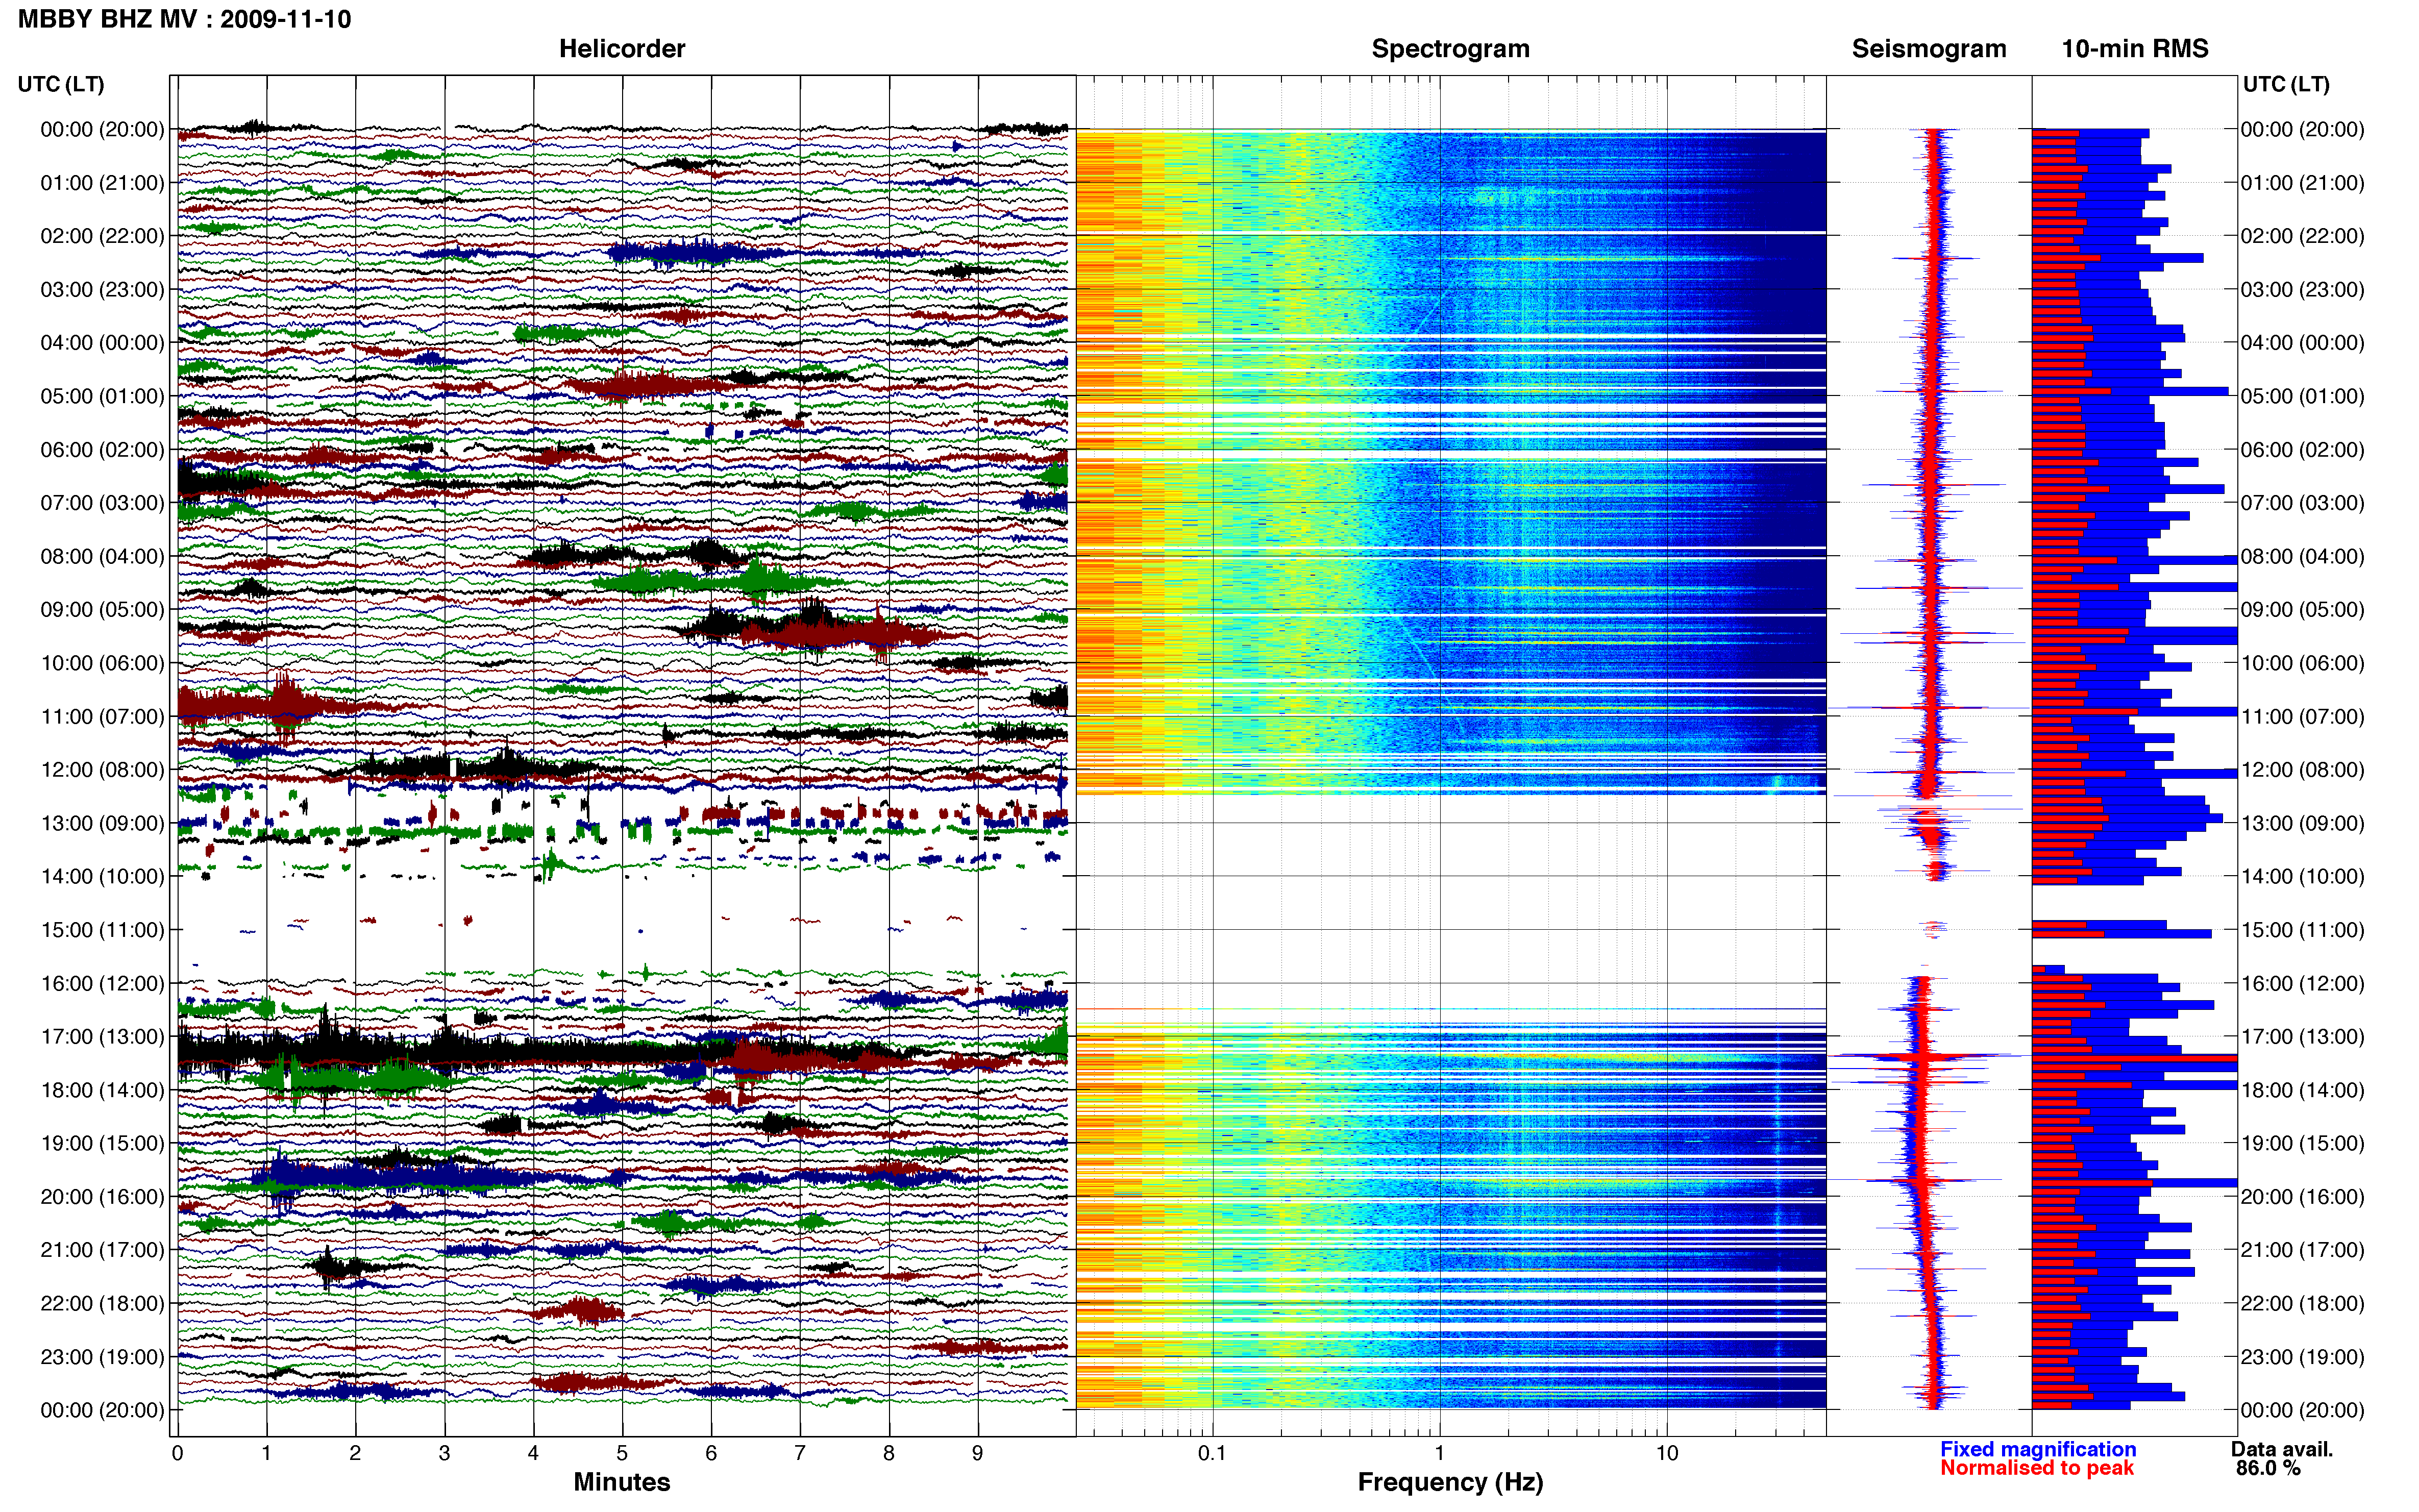Select the 'Helicorder' panel heading

[622, 48]
